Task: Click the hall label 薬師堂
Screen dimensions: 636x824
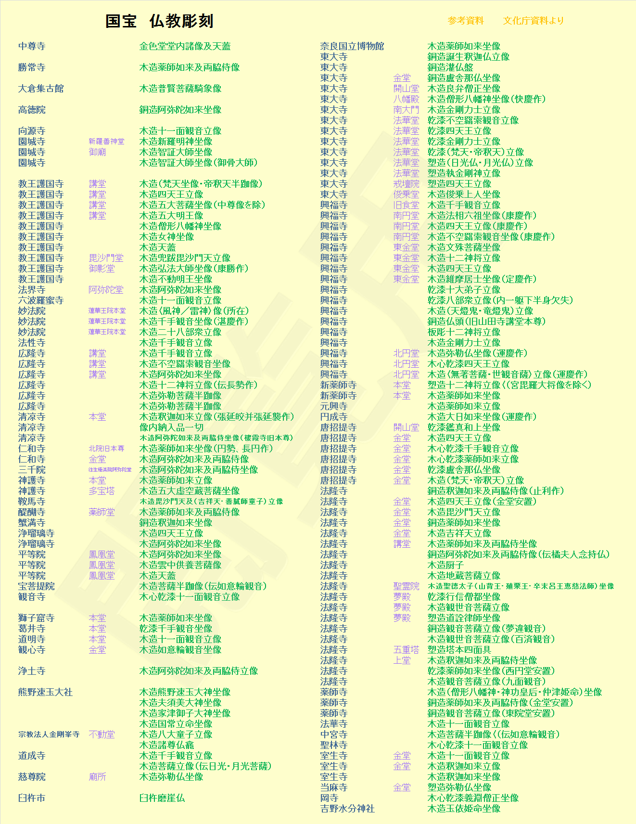Action: [102, 512]
